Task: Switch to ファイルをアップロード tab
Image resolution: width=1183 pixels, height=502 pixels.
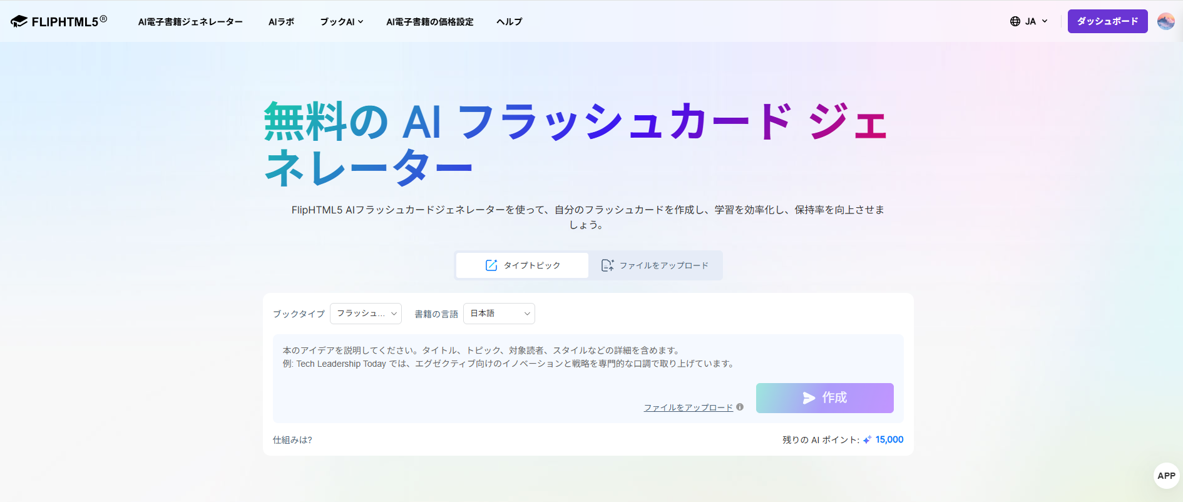Action: point(655,265)
